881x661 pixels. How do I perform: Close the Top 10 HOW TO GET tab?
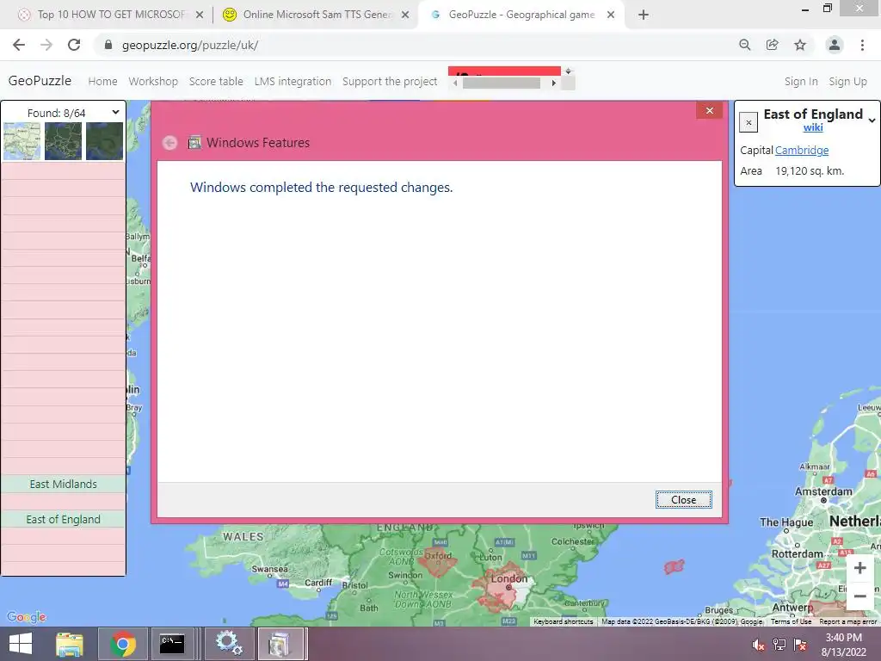(x=200, y=15)
